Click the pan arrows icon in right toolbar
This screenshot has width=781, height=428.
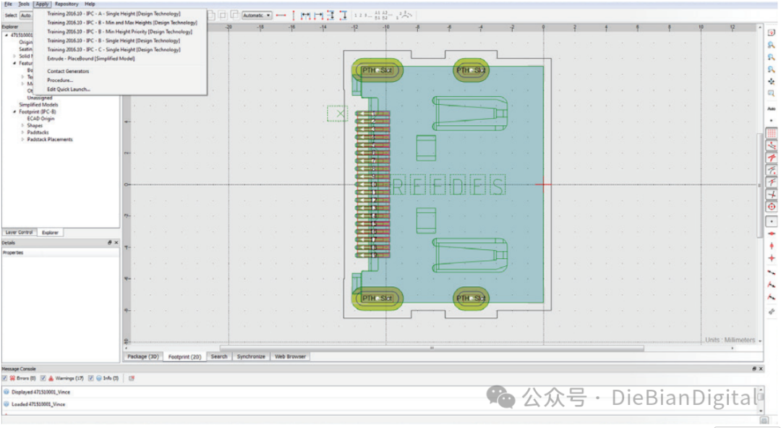(x=771, y=81)
